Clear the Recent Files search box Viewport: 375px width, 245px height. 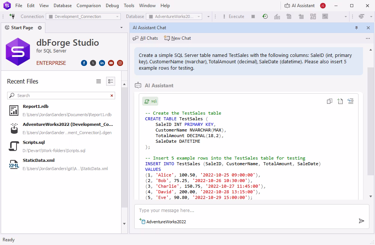coord(112,96)
